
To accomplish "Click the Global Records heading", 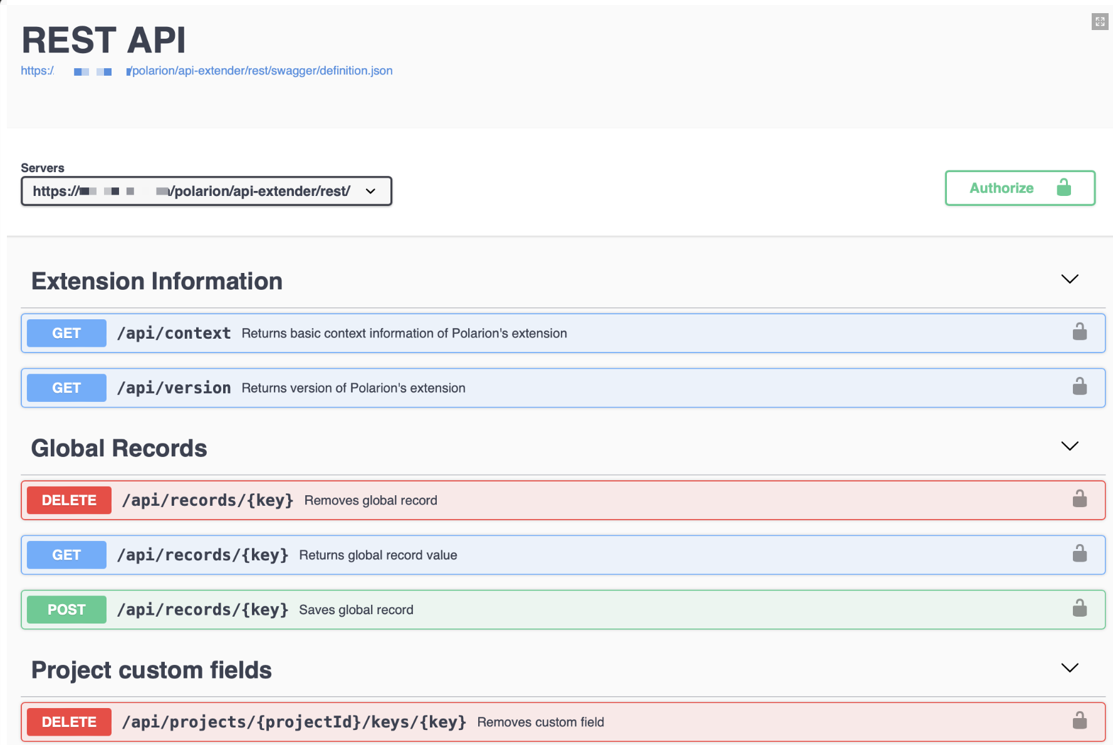I will (x=119, y=448).
